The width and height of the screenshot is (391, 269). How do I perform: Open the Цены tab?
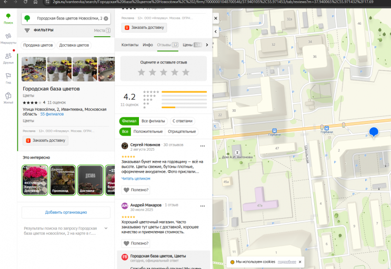point(192,45)
